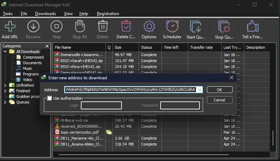Open the Tasks menu
280x161 pixels.
coord(8,14)
